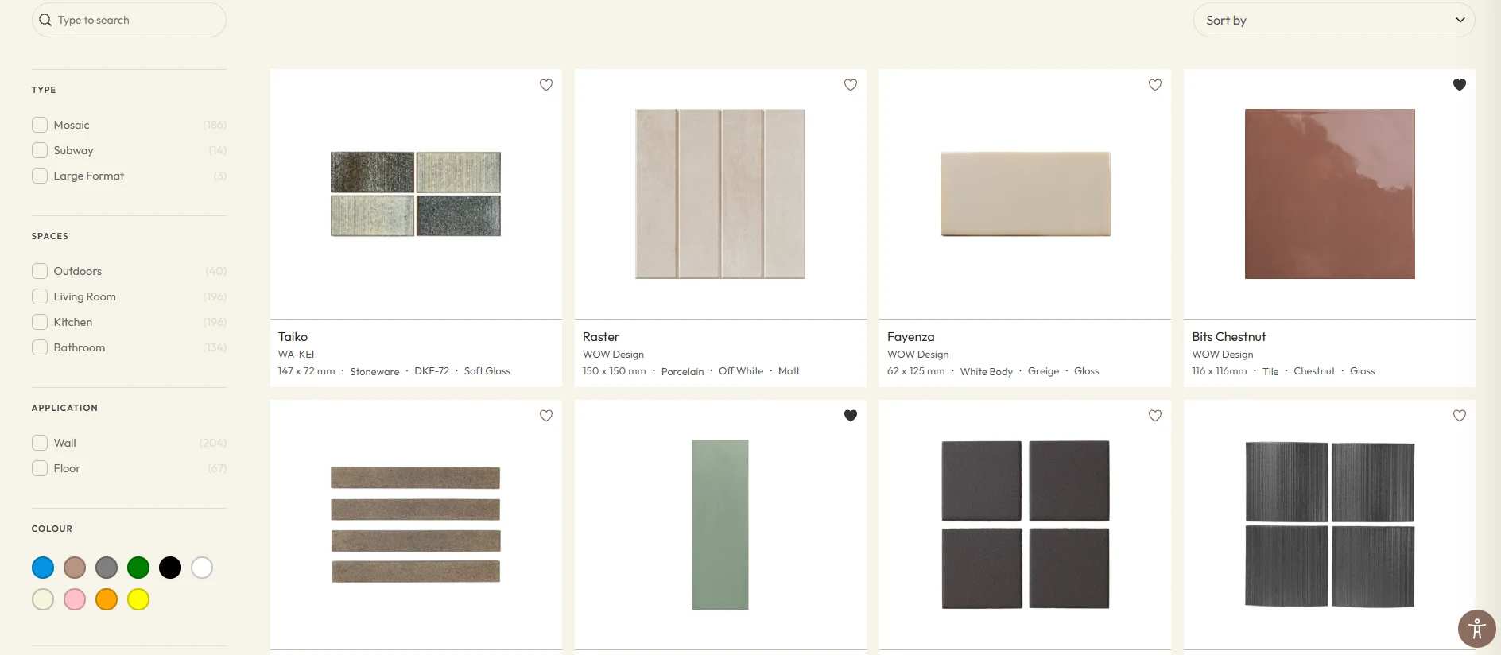1501x655 pixels.
Task: Open the Raster product title
Action: pyautogui.click(x=601, y=337)
